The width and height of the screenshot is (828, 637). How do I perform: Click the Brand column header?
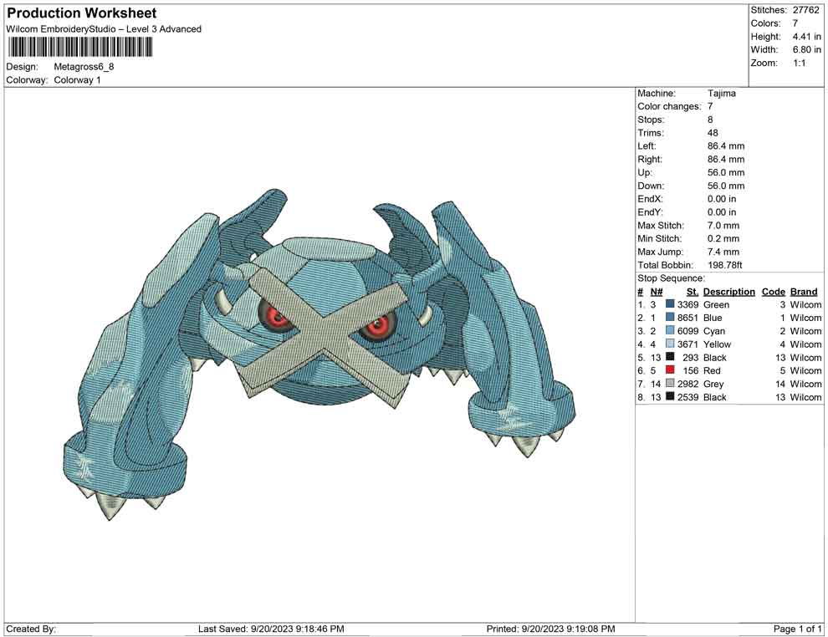coord(805,291)
